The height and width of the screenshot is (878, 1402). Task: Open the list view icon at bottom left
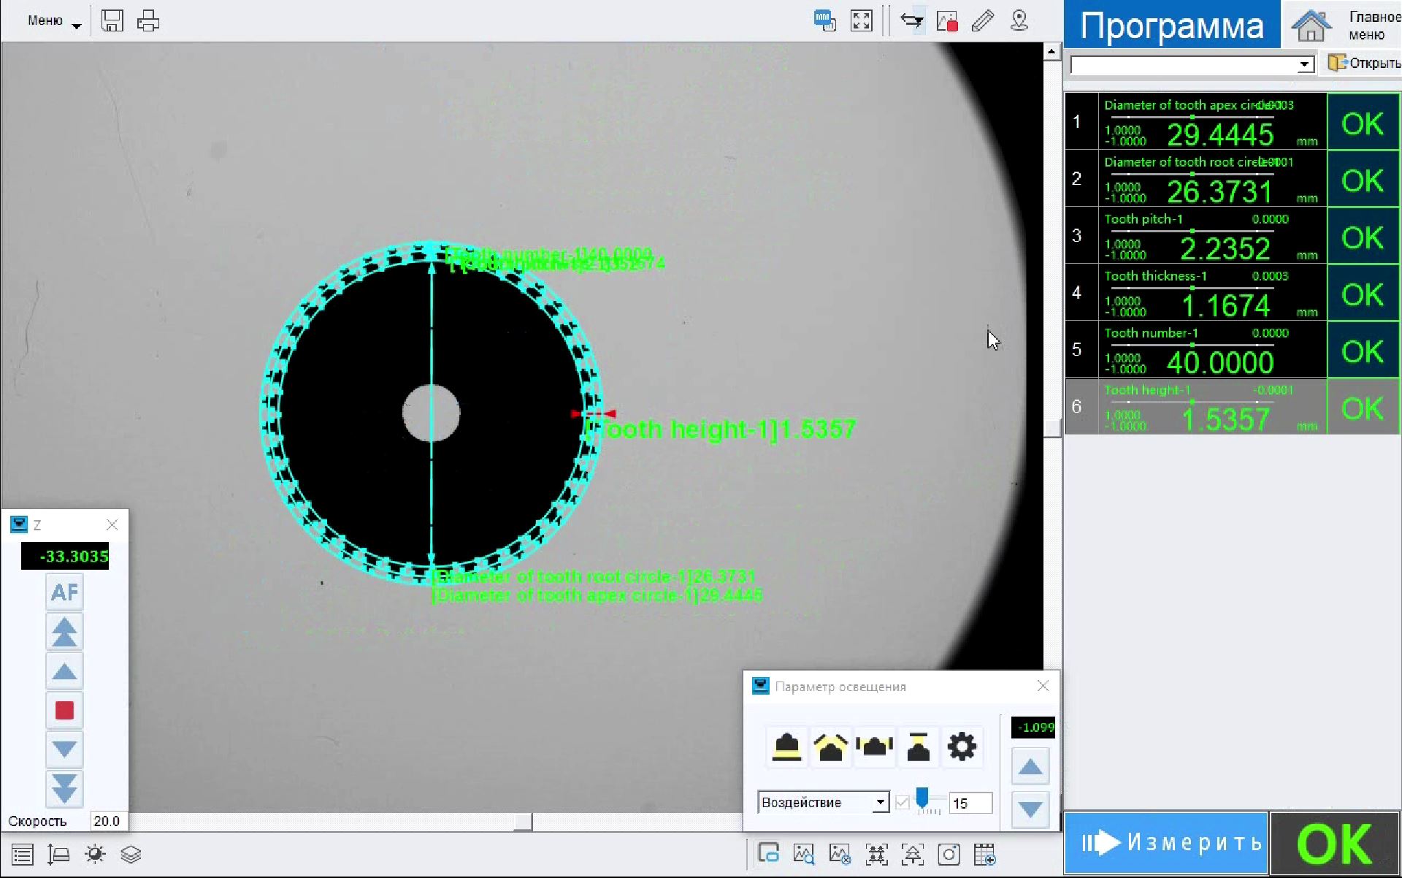23,855
